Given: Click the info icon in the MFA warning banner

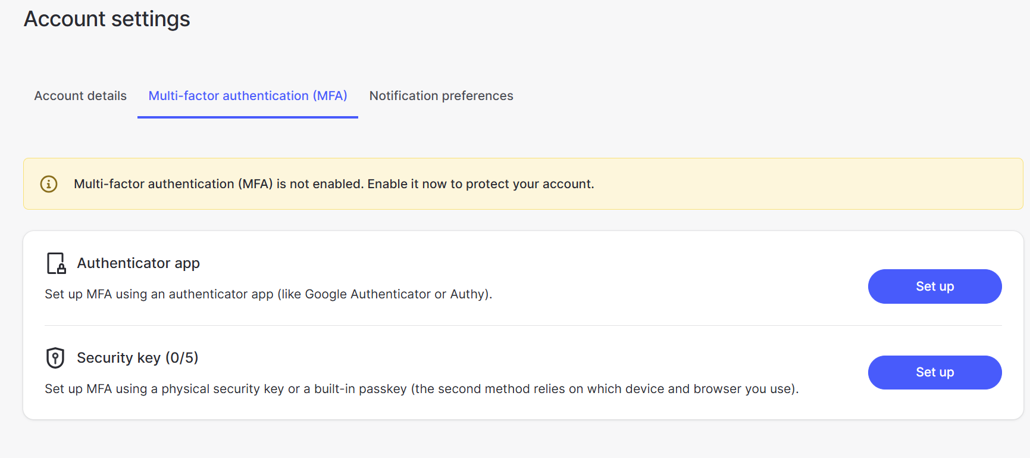Looking at the screenshot, I should click(x=49, y=184).
